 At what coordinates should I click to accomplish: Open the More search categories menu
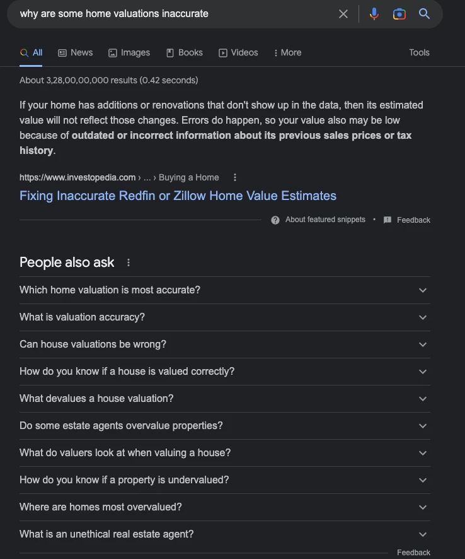tap(287, 53)
